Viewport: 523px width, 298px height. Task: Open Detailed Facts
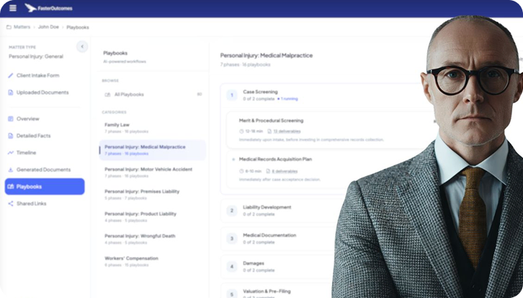[33, 136]
